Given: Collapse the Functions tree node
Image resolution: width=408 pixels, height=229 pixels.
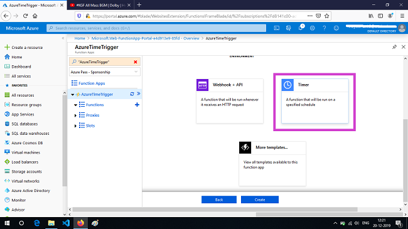Looking at the screenshot, I should [x=75, y=105].
